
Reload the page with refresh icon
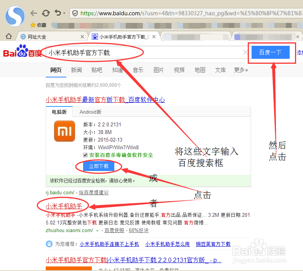click(46, 13)
